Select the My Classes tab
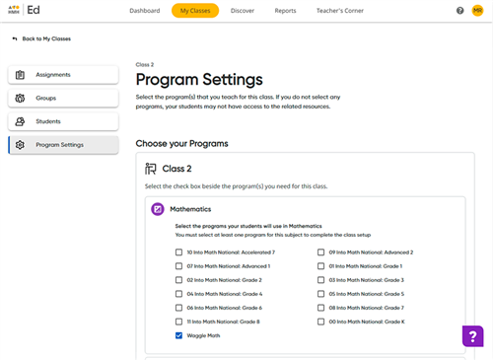This screenshot has width=493, height=360. pos(195,11)
